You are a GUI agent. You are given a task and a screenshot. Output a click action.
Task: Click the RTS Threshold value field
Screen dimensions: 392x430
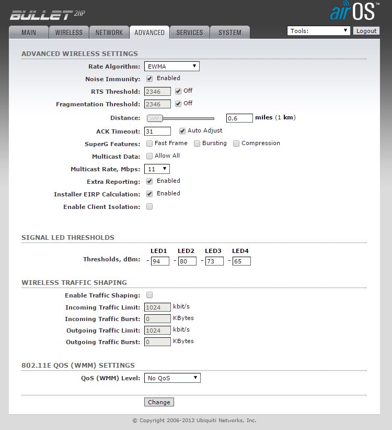157,91
